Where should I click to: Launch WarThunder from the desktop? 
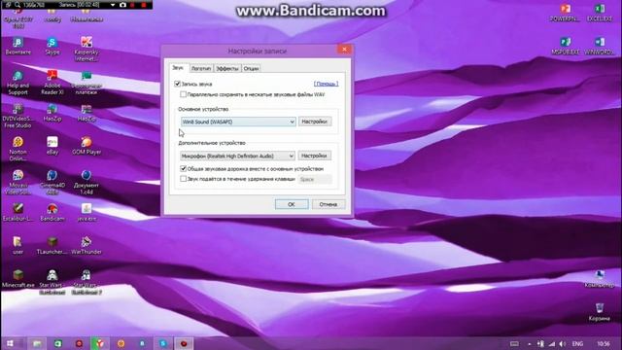tap(86, 246)
